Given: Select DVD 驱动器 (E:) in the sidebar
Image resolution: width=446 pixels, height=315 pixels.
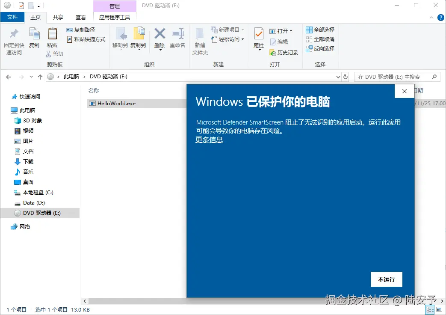Looking at the screenshot, I should coord(40,213).
